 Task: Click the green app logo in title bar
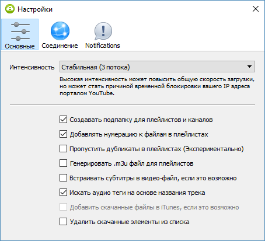click(x=10, y=9)
